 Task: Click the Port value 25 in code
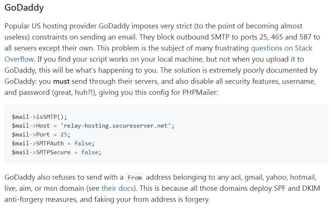(x=64, y=135)
